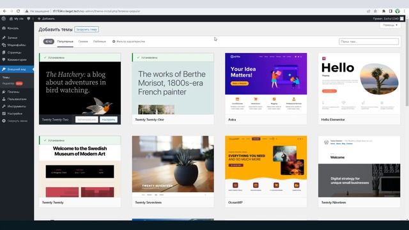Open Twenty Twenty theme thumbnail
Image resolution: width=409 pixels, height=230 pixels.
80,171
